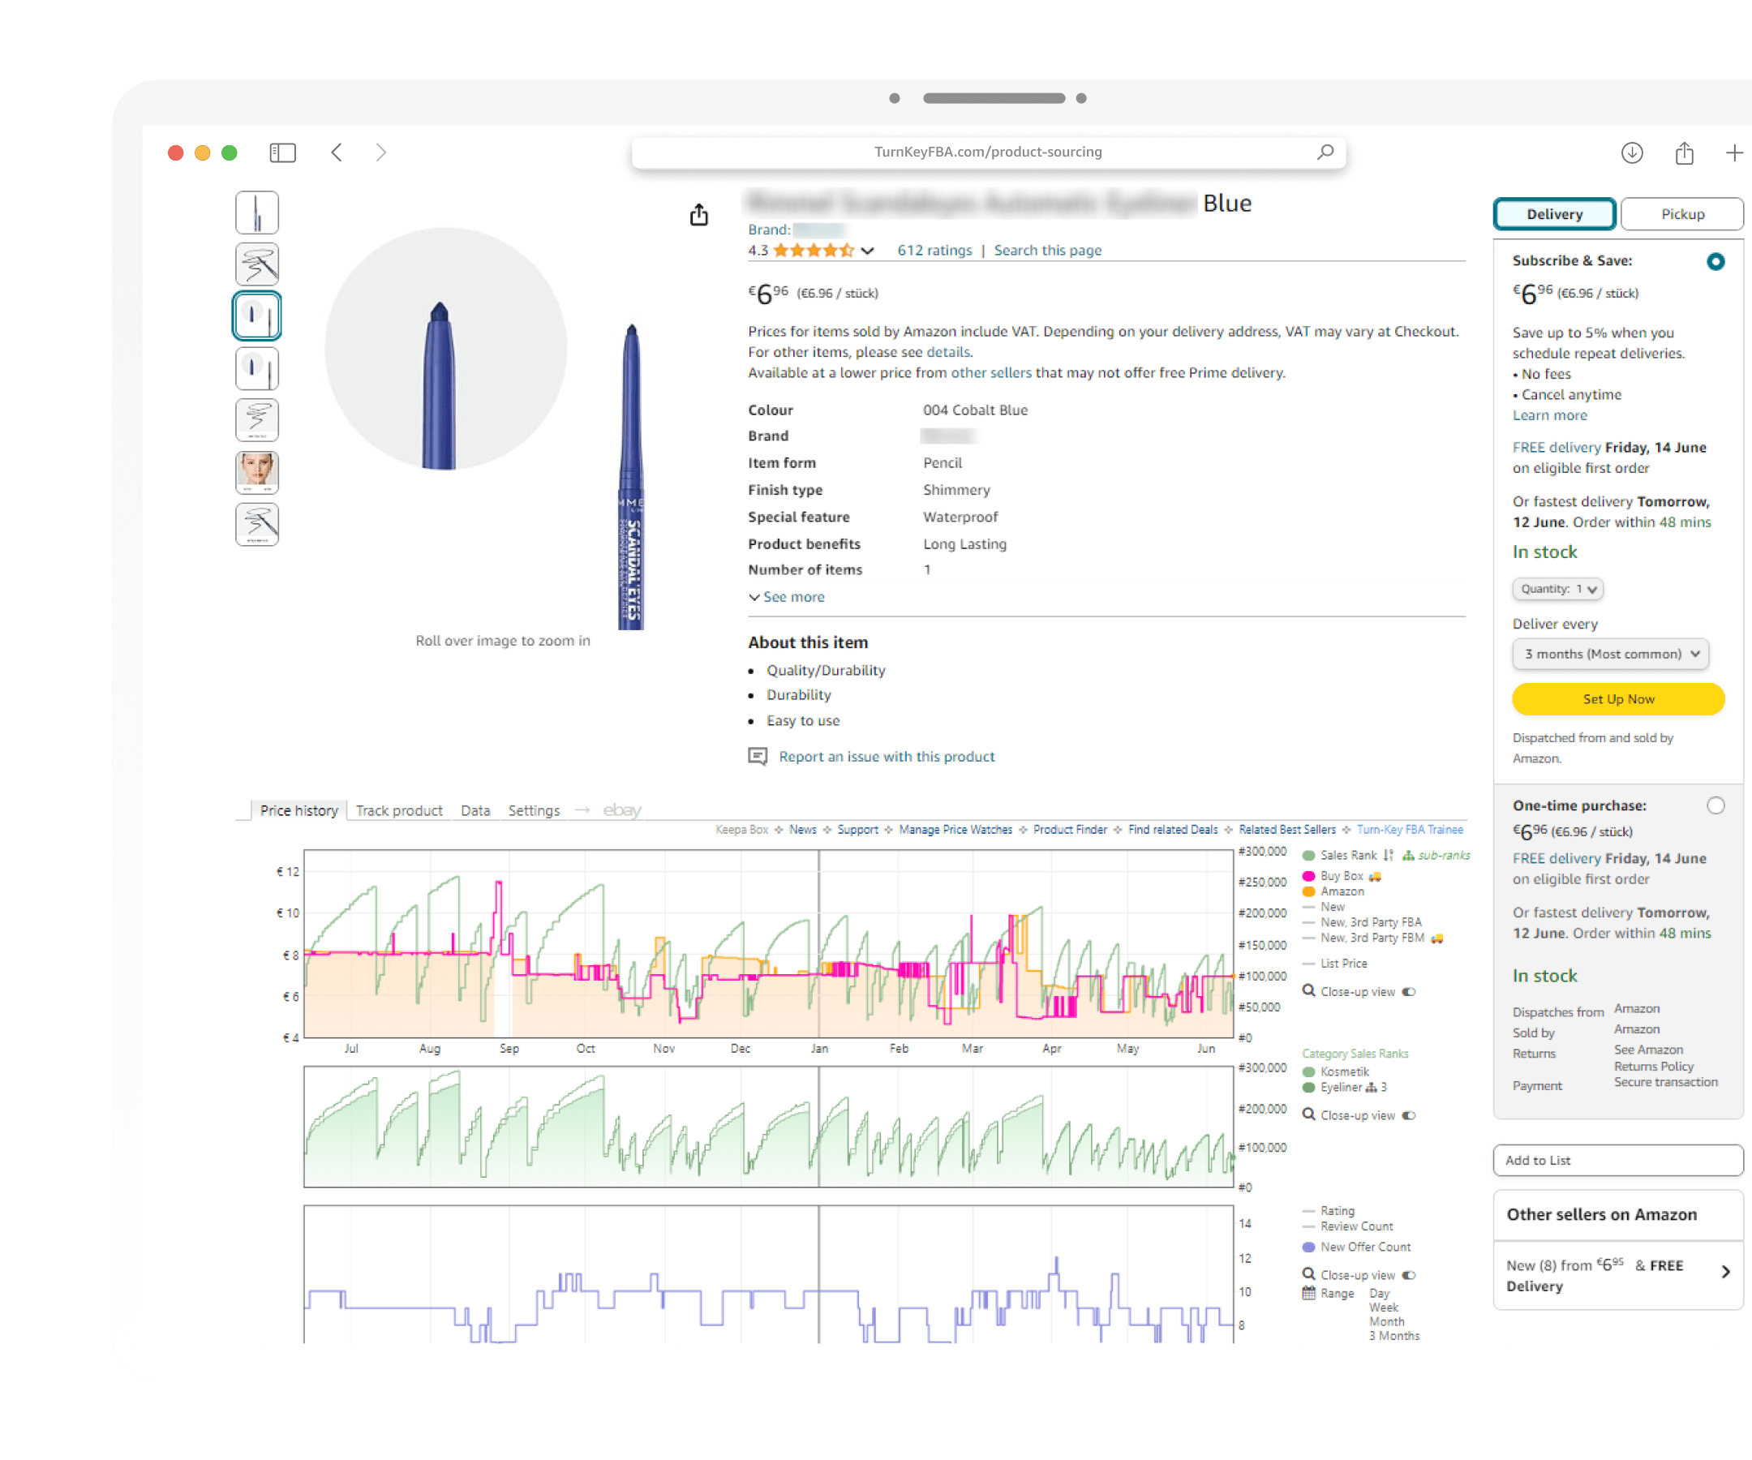The image size is (1752, 1460).
Task: Toggle Close-up view for price chart
Action: [x=1409, y=992]
